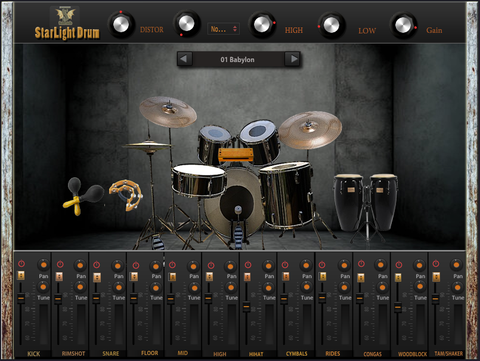This screenshot has width=480, height=361.
Task: Toggle the CONGAS channel power button
Action: (x=360, y=264)
